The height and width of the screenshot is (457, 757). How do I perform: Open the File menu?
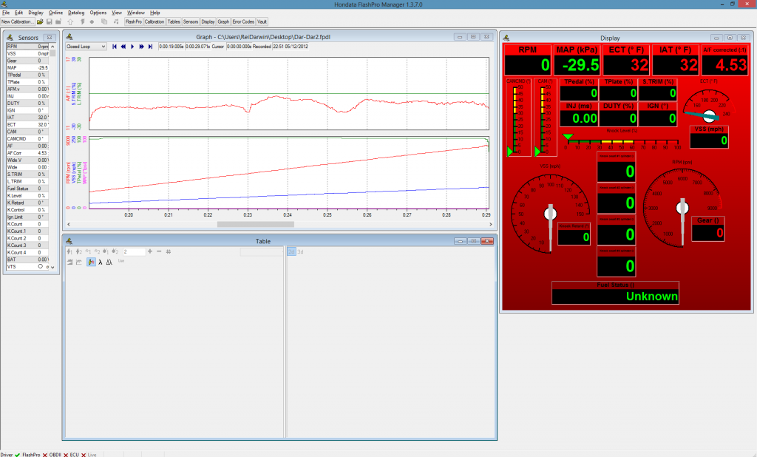click(x=6, y=13)
